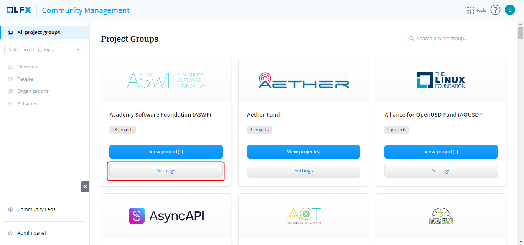524x245 pixels.
Task: Go to People in the sidebar
Action: pyautogui.click(x=25, y=79)
